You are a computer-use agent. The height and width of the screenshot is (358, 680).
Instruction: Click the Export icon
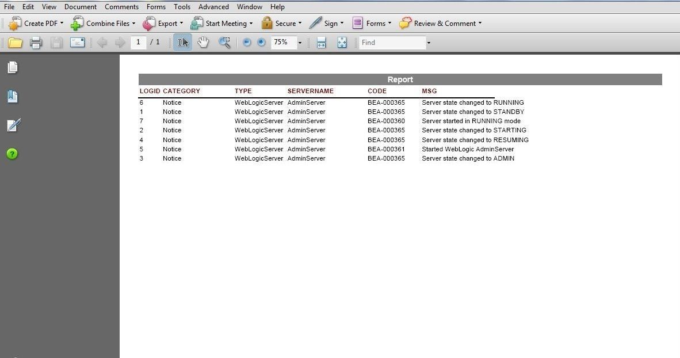click(x=149, y=24)
